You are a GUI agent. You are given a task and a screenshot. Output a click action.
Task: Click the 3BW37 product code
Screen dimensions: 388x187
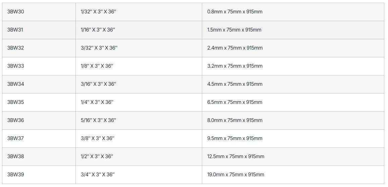click(x=16, y=138)
